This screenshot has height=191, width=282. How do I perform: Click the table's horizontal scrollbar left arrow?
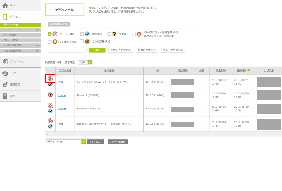pos(47,134)
